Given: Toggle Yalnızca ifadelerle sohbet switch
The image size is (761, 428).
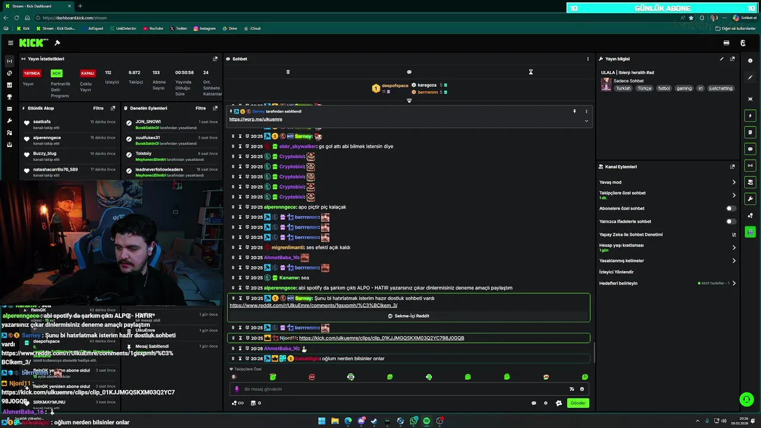Looking at the screenshot, I should 731,222.
